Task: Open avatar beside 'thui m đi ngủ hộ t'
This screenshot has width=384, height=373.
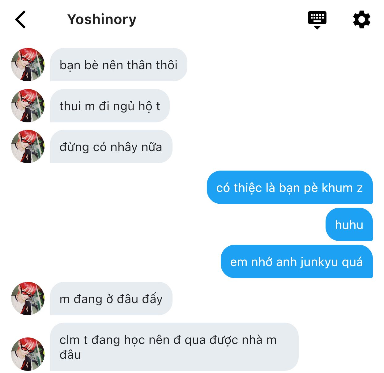Action: click(28, 106)
